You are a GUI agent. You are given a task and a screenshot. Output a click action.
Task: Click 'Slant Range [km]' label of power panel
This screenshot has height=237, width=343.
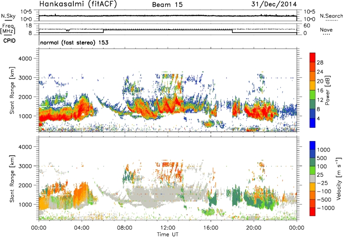tap(12, 90)
